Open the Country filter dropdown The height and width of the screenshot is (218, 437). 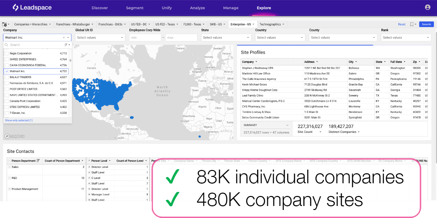point(280,38)
